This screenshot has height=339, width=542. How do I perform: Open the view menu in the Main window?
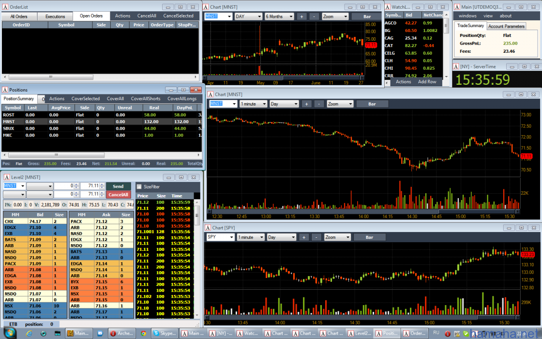[488, 16]
